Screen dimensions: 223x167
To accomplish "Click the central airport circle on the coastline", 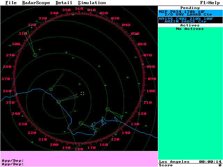I will (x=59, y=102).
